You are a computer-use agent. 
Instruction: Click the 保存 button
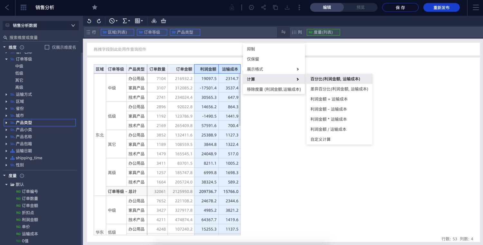pyautogui.click(x=400, y=7)
